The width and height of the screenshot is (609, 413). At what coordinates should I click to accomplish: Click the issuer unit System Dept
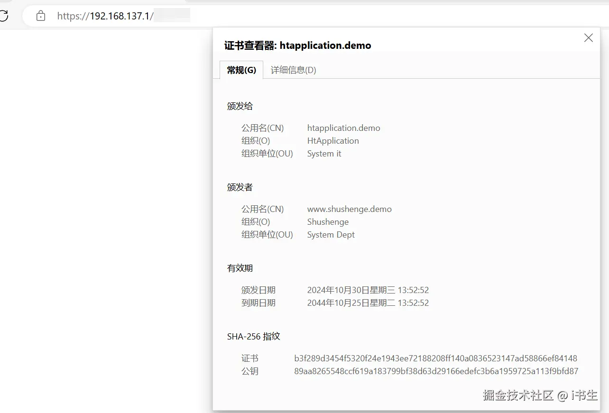pyautogui.click(x=331, y=235)
